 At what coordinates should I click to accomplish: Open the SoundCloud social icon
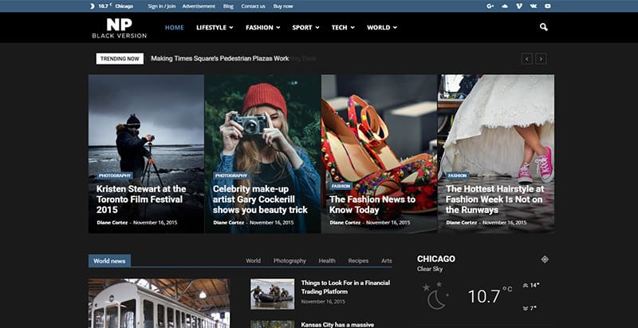[x=505, y=6]
